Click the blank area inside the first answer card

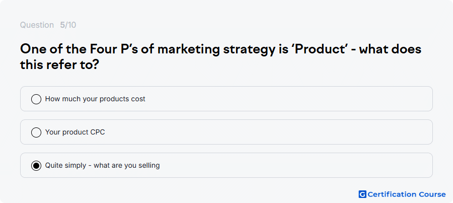tap(289, 99)
